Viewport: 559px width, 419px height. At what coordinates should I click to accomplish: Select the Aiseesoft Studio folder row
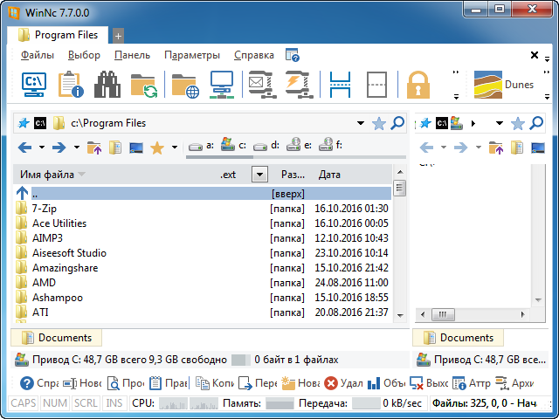click(x=69, y=253)
